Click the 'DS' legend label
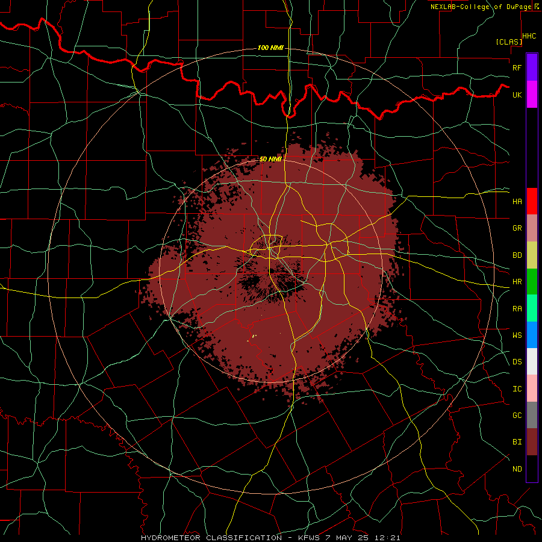 pyautogui.click(x=517, y=362)
